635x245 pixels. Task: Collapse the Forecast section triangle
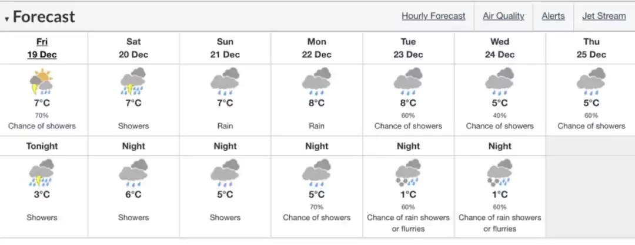(6, 19)
